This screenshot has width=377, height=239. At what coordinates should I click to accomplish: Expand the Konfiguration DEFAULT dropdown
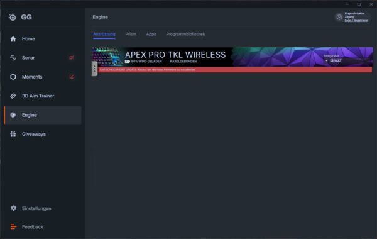coord(346,60)
